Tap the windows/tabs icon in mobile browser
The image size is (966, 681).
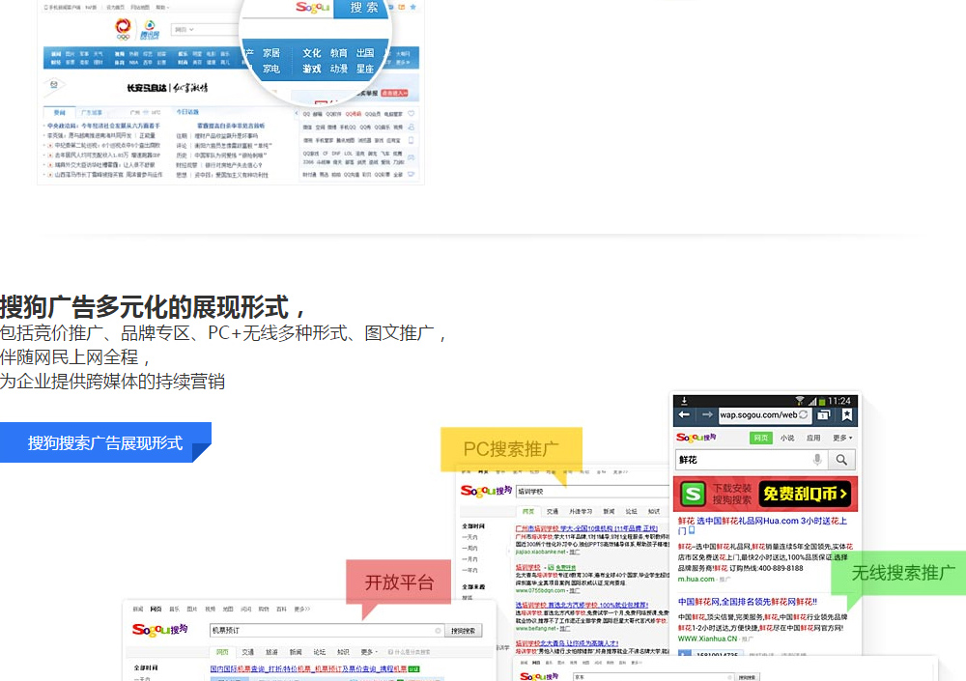[x=823, y=415]
